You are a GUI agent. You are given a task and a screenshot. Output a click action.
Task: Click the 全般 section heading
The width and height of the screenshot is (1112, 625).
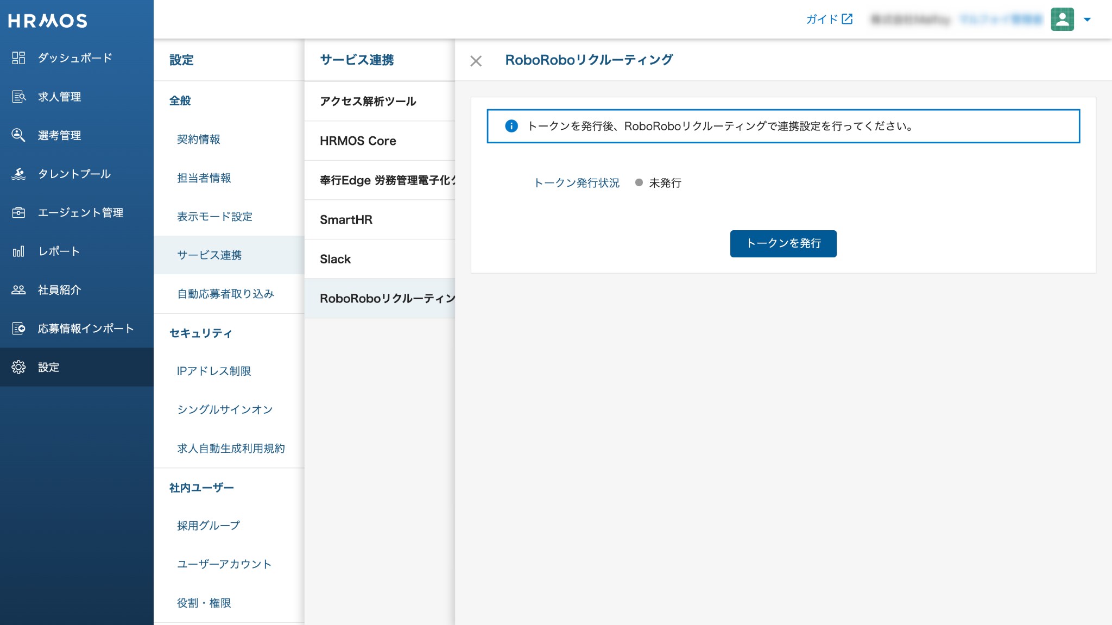180,100
